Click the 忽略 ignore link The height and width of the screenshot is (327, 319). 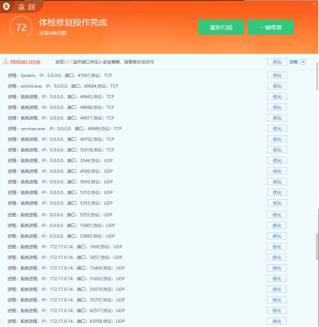point(293,62)
